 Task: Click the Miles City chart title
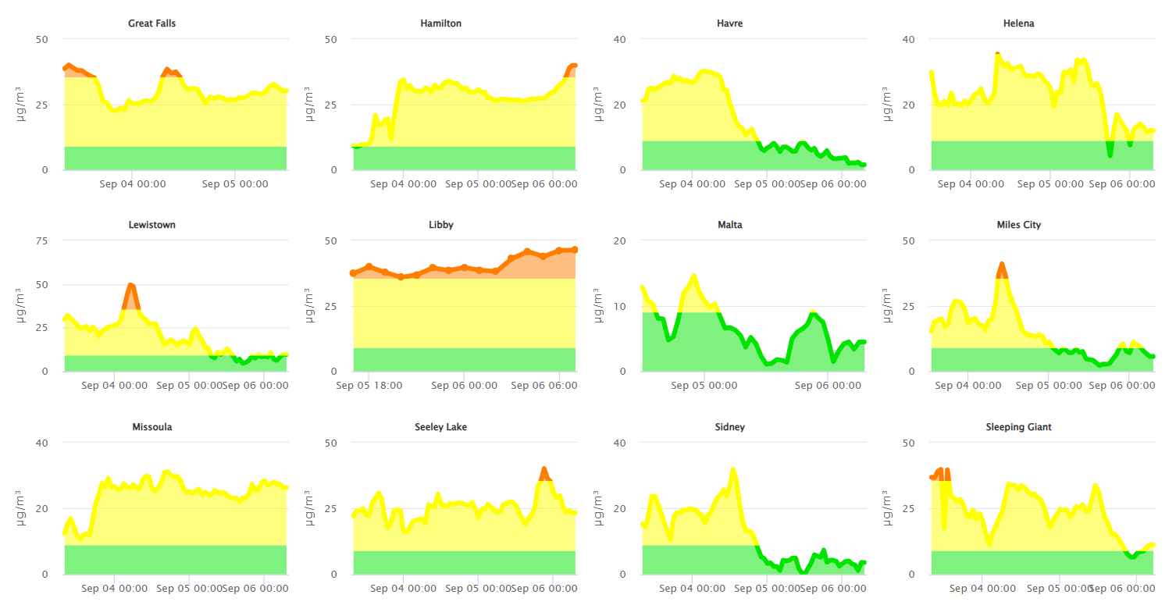1018,225
